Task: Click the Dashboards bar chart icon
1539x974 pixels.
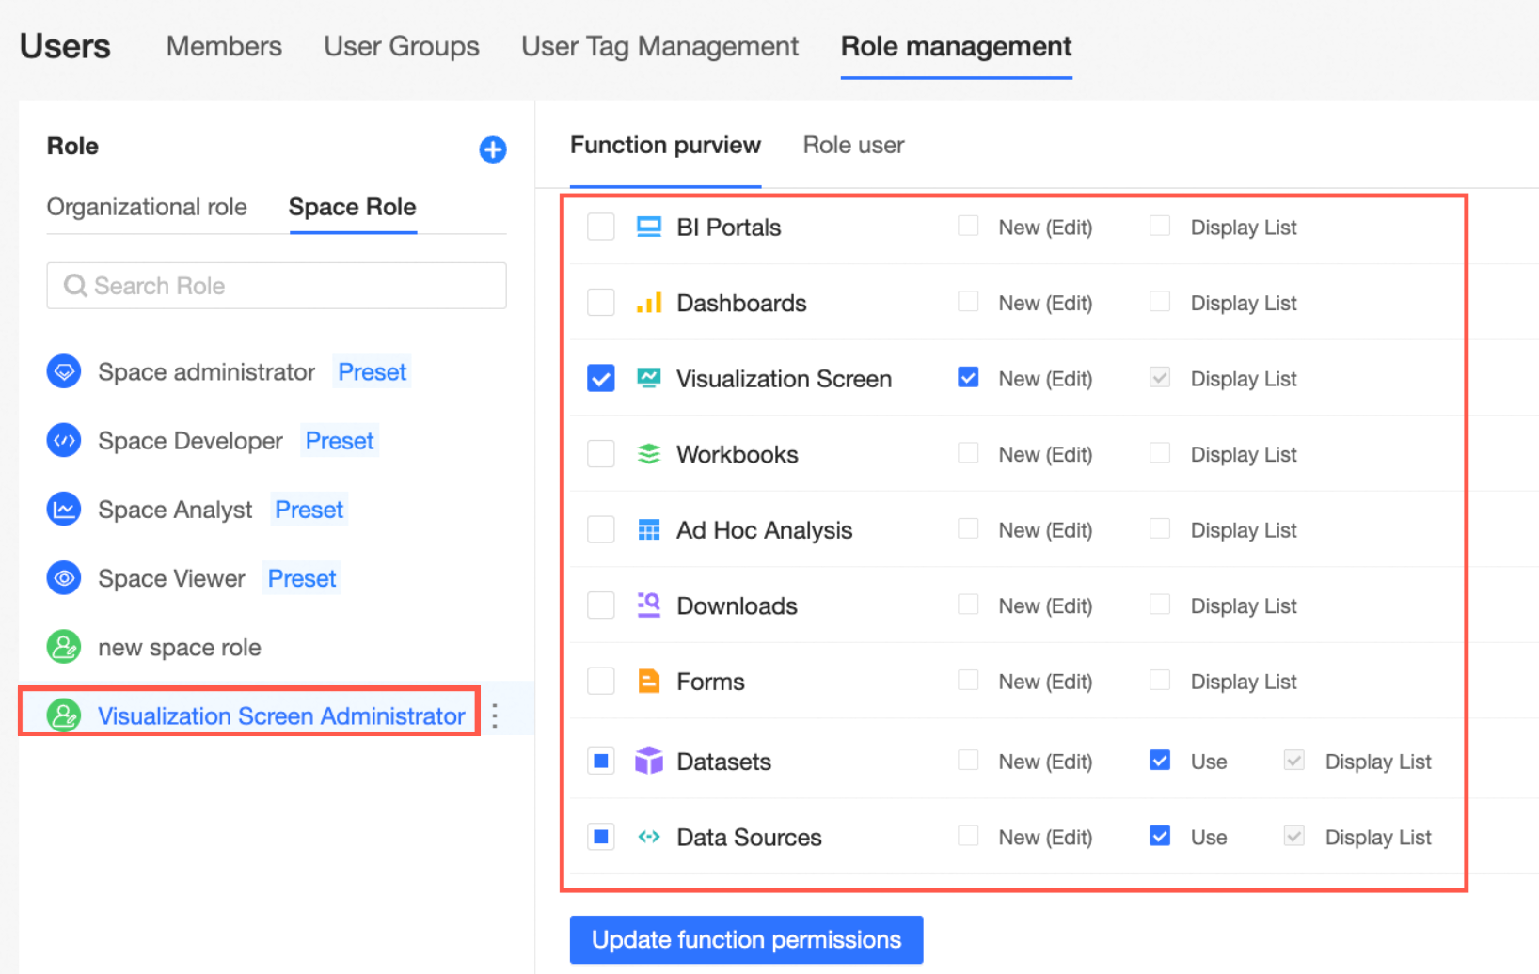Action: click(x=649, y=303)
